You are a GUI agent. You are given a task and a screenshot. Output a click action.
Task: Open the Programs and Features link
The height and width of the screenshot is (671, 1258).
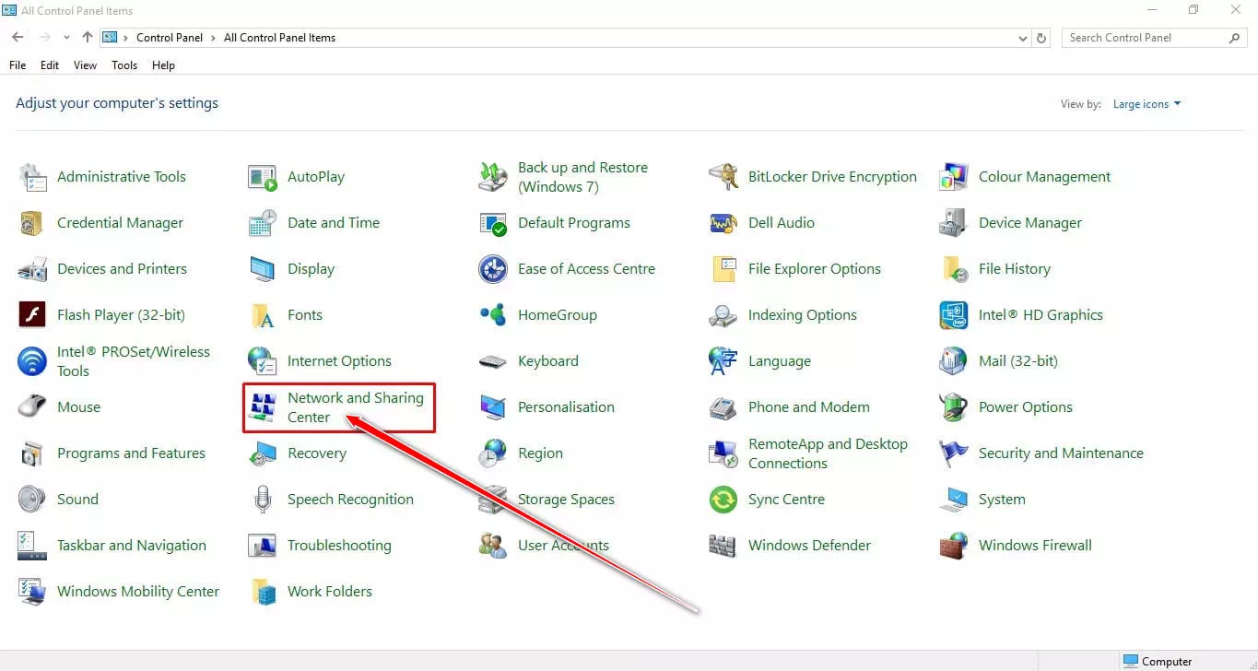click(x=131, y=453)
